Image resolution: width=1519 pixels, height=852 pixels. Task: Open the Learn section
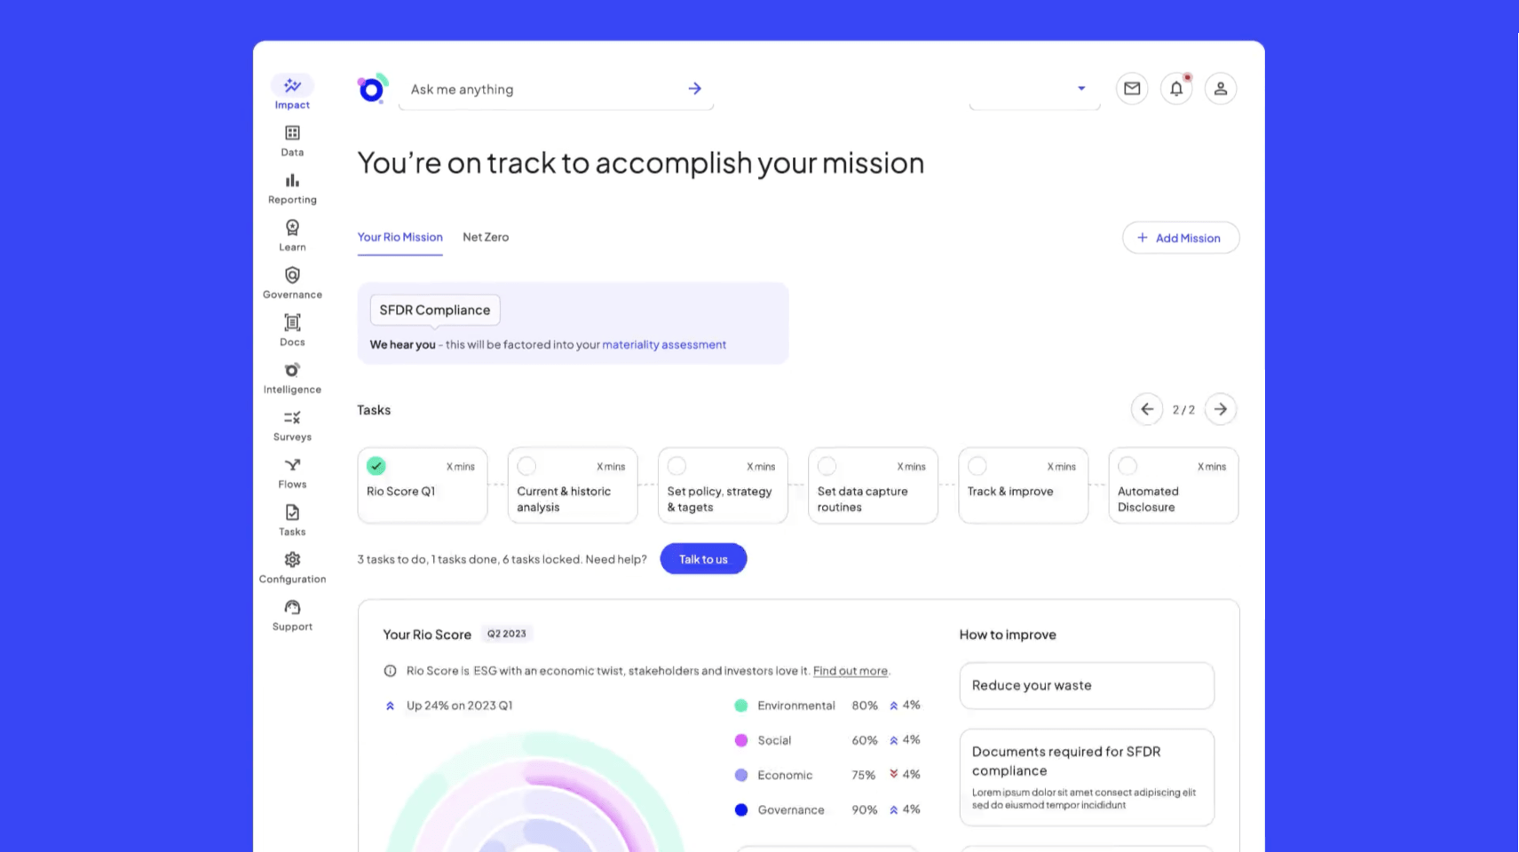pyautogui.click(x=292, y=235)
